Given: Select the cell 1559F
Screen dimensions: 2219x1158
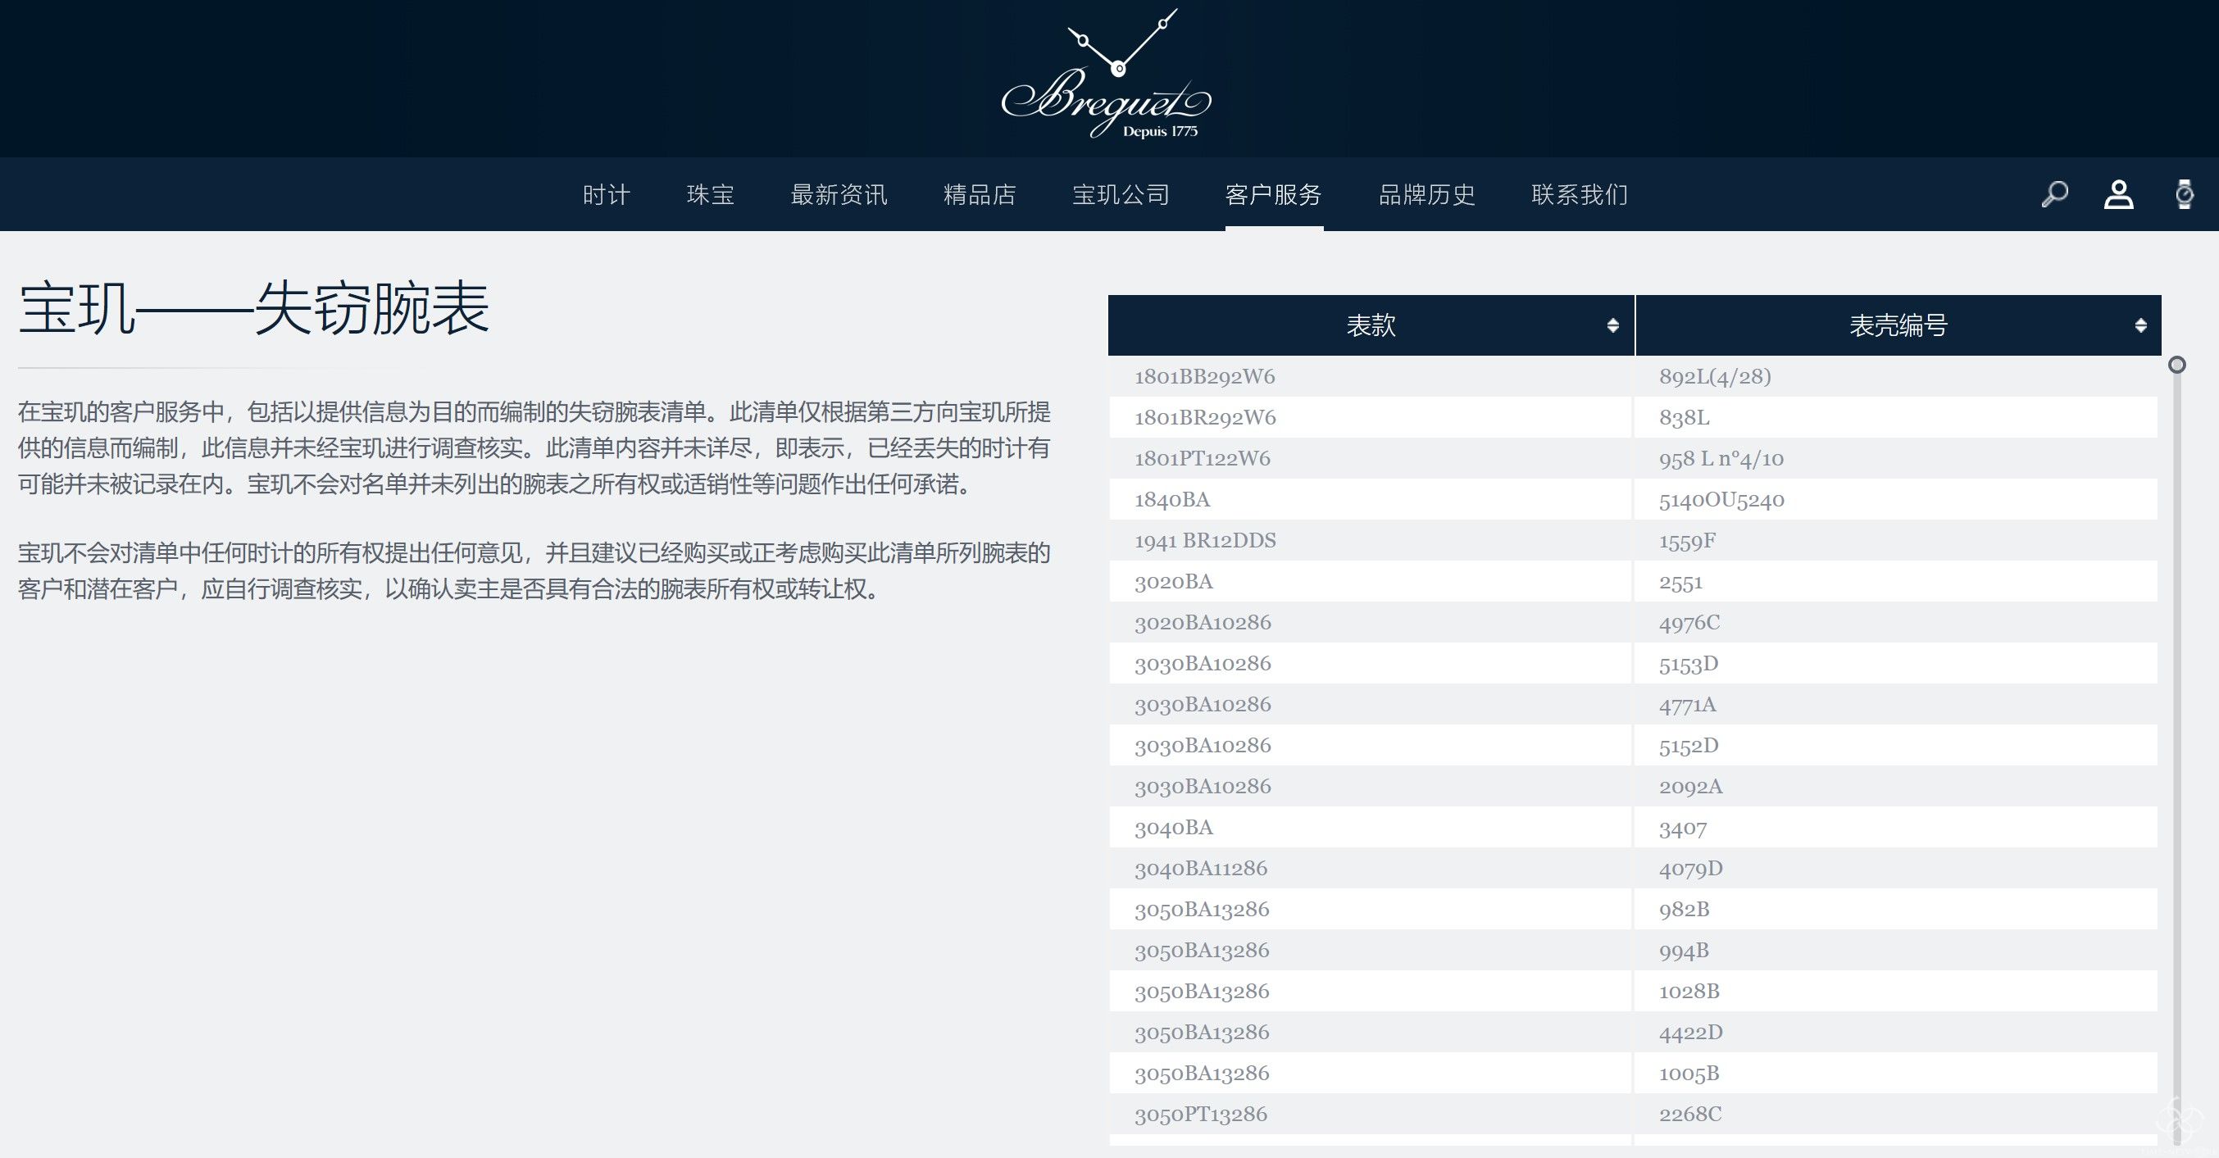Looking at the screenshot, I should [x=1896, y=541].
